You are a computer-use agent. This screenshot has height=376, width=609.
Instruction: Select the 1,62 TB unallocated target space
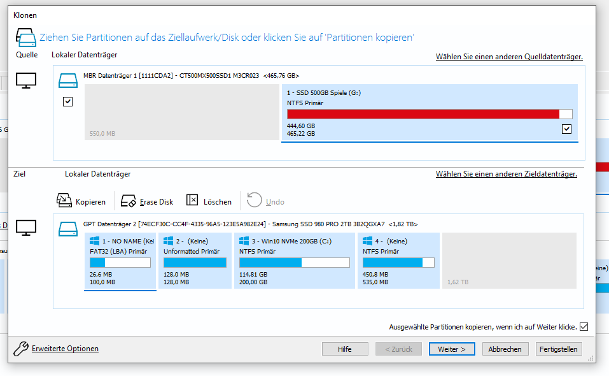[x=509, y=261]
